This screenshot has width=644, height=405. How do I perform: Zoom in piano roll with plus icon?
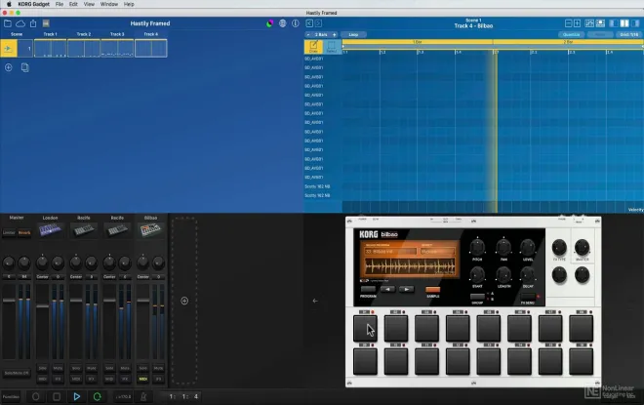577,23
